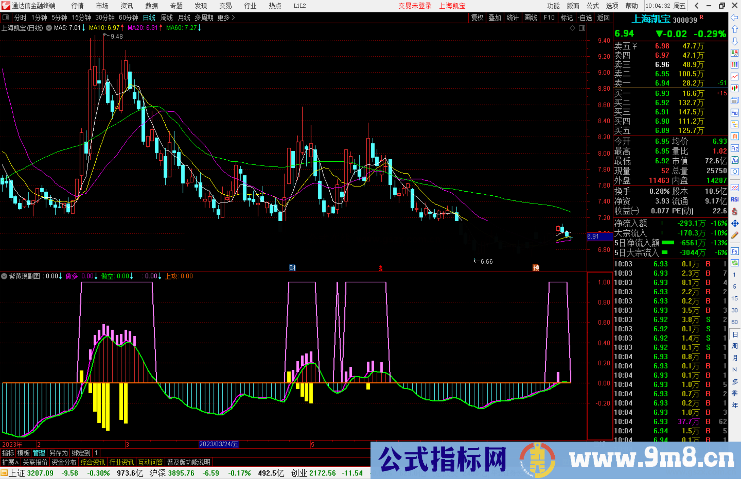The image size is (741, 479).
Task: Click the 另存为 save-as button
Action: click(58, 453)
